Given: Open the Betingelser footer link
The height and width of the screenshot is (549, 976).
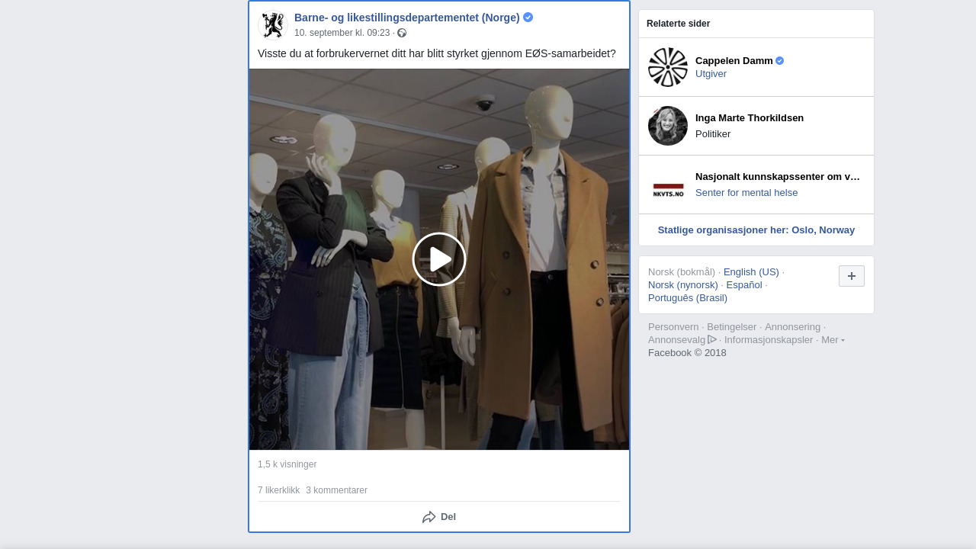Looking at the screenshot, I should (732, 327).
